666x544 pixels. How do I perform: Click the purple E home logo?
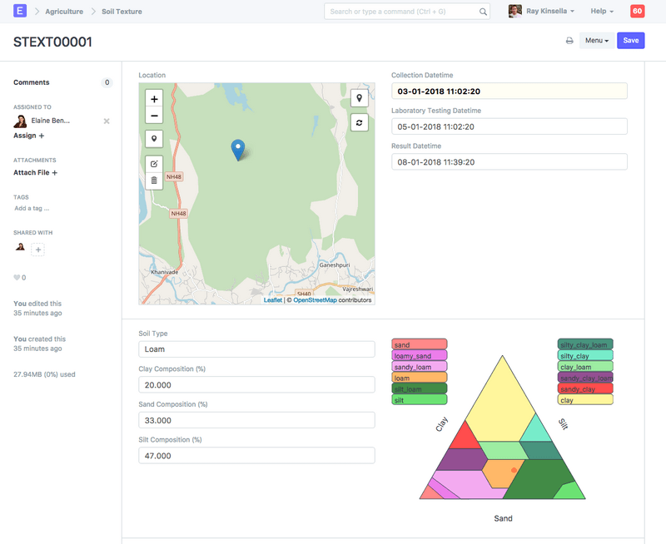[x=20, y=12]
